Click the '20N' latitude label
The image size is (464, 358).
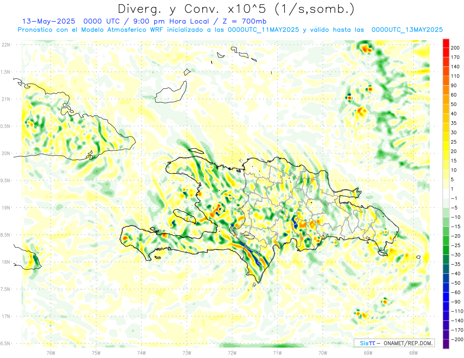[6, 153]
